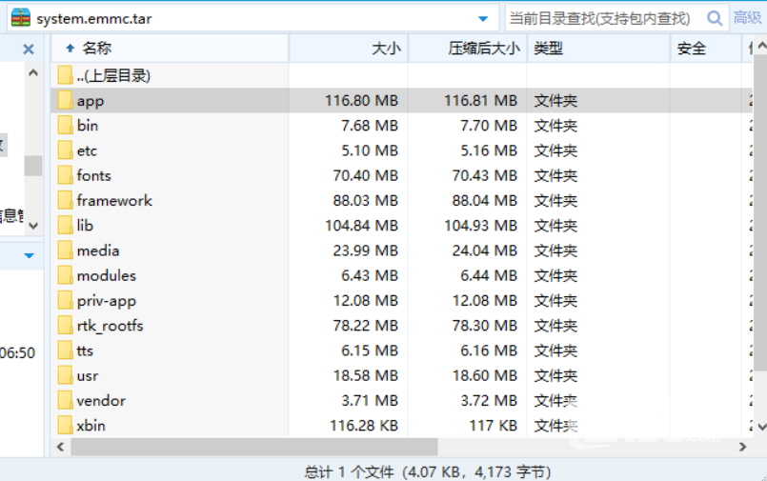Click the 7.68 MB size cell
Viewport: 767px width, 481px height.
coord(370,125)
